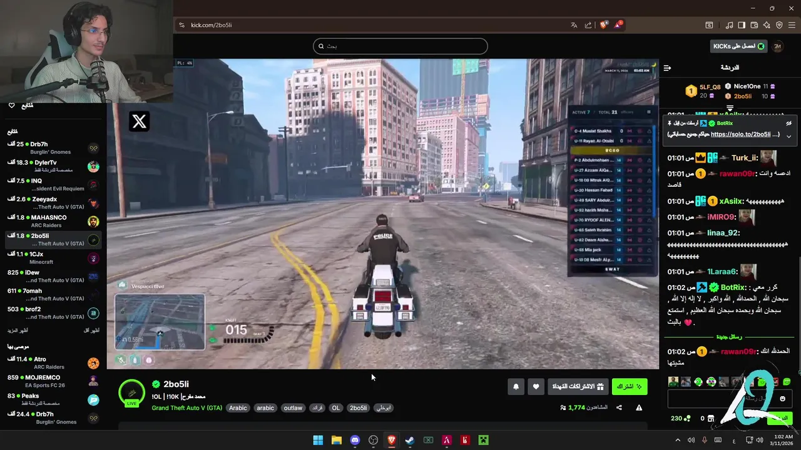
Task: Open the emoji picker in chat box
Action: (x=783, y=399)
